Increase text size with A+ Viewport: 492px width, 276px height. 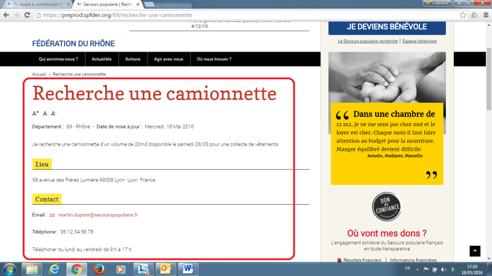click(35, 114)
